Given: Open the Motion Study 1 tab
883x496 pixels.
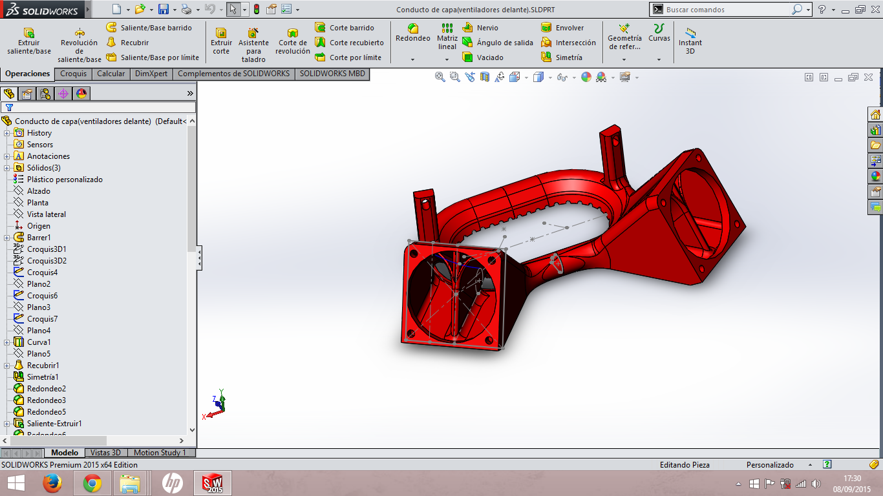Looking at the screenshot, I should click(x=160, y=453).
